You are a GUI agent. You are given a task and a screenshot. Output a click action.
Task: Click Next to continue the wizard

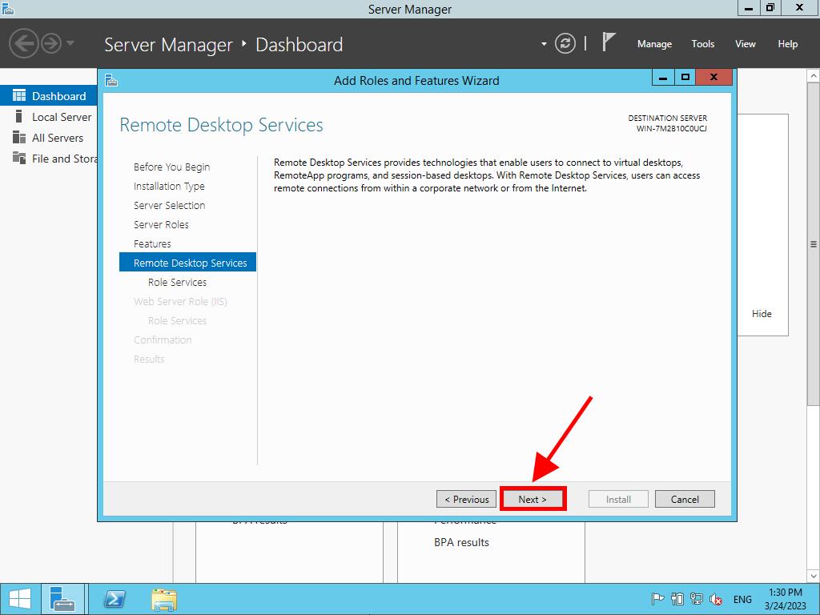[533, 499]
